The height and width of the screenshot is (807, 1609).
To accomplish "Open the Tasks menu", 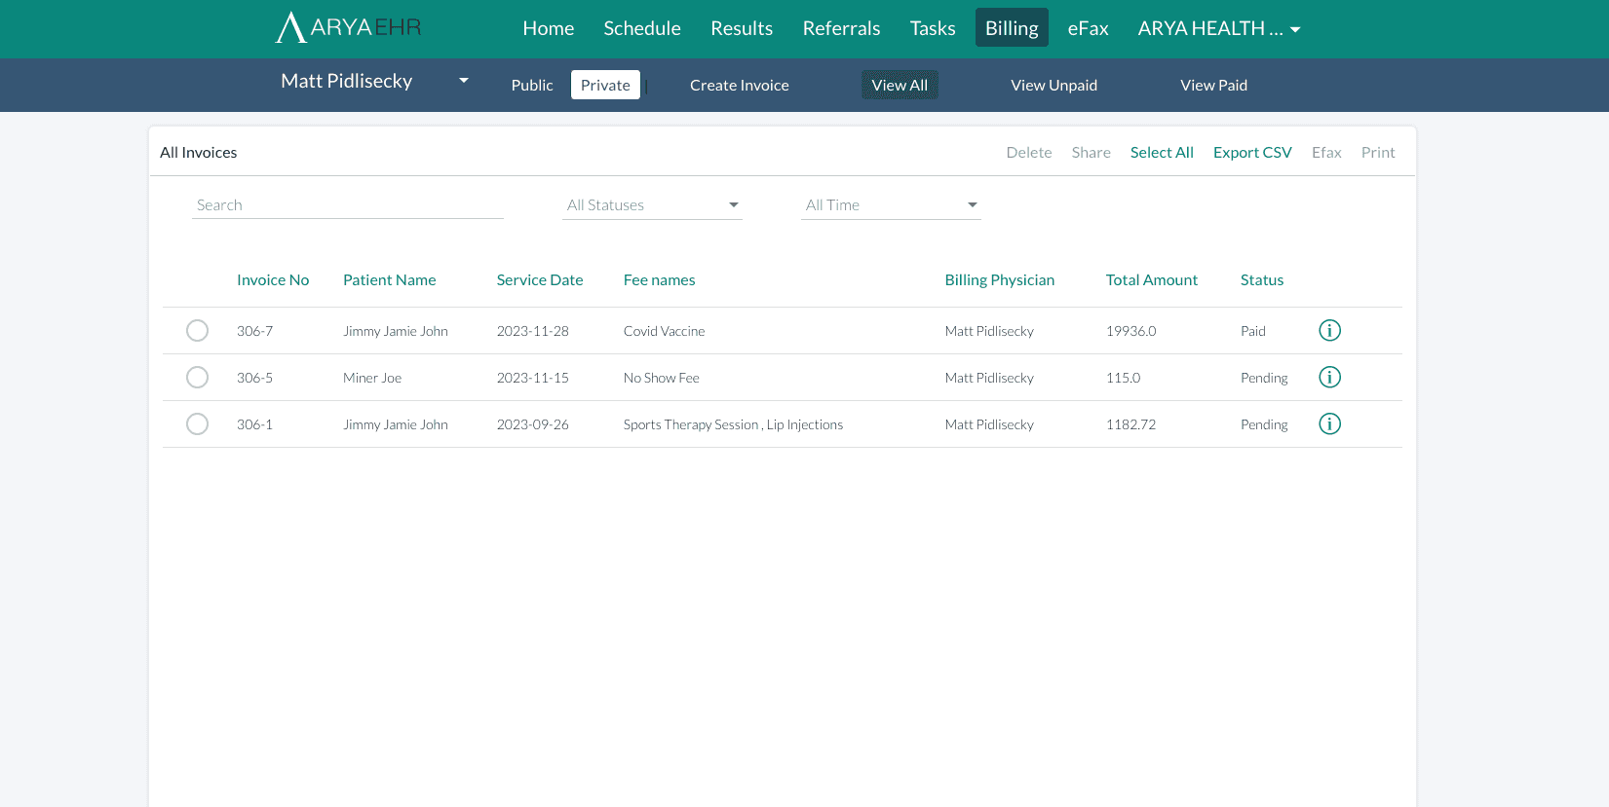I will click(933, 28).
